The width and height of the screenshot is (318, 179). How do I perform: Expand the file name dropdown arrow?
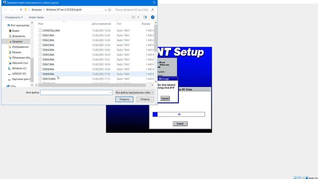(111, 92)
